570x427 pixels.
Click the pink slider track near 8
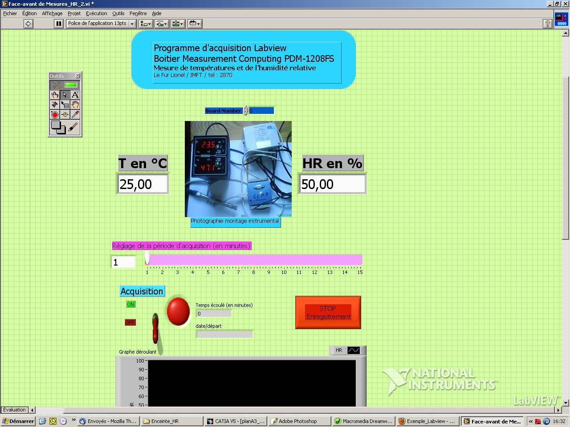click(253, 259)
